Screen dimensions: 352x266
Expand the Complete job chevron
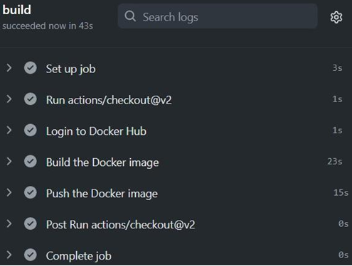point(9,255)
